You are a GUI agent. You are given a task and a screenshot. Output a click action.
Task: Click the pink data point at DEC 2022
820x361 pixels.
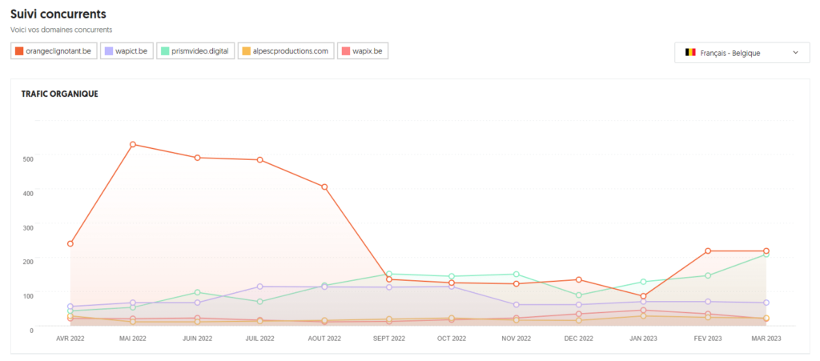click(x=578, y=314)
